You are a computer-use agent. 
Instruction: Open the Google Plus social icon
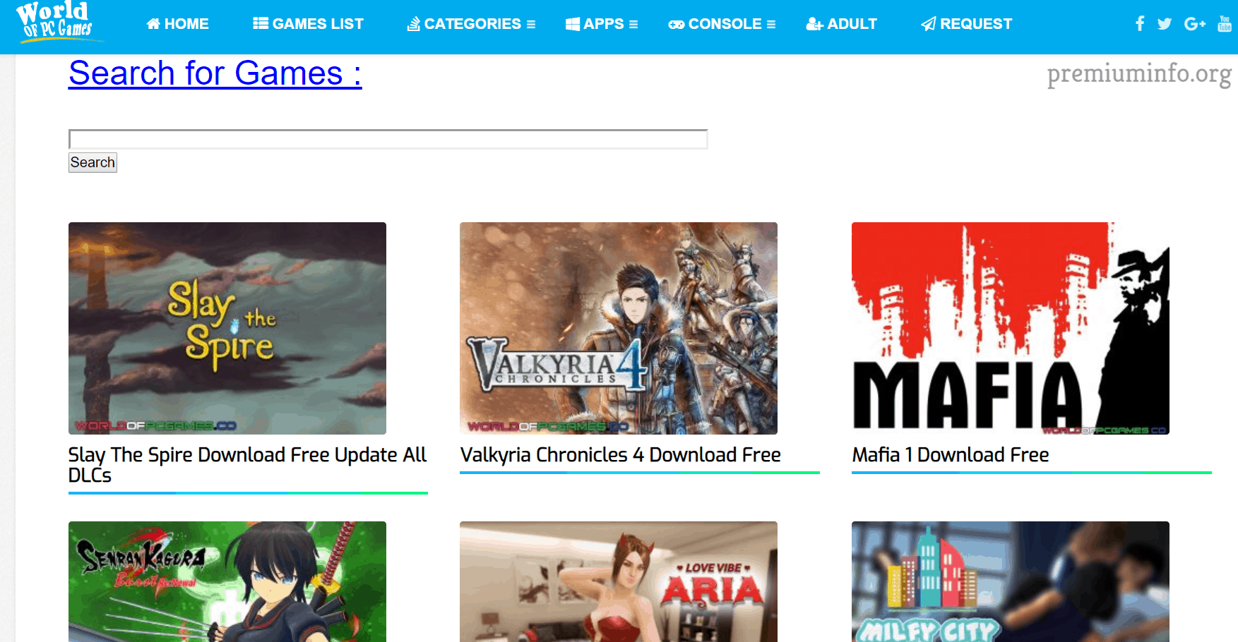[x=1195, y=24]
